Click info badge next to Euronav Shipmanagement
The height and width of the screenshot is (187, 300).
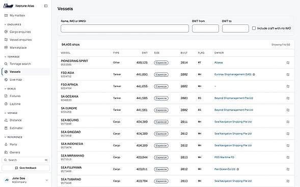pos(254,74)
